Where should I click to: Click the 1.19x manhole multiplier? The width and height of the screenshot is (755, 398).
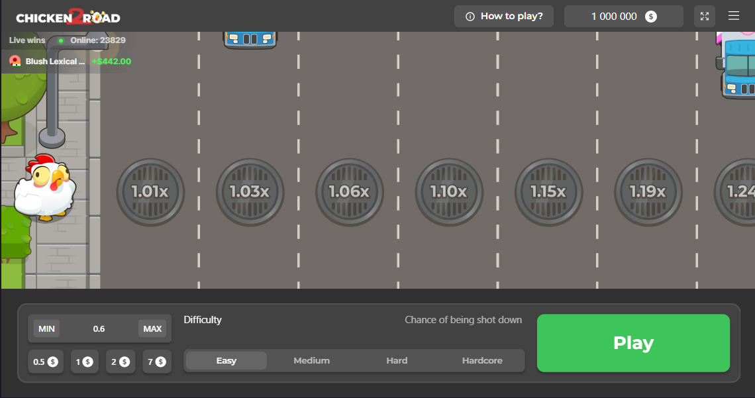[x=648, y=192]
